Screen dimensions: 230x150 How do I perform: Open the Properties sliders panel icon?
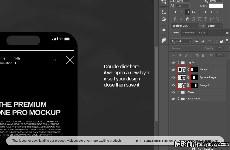[x=164, y=12]
